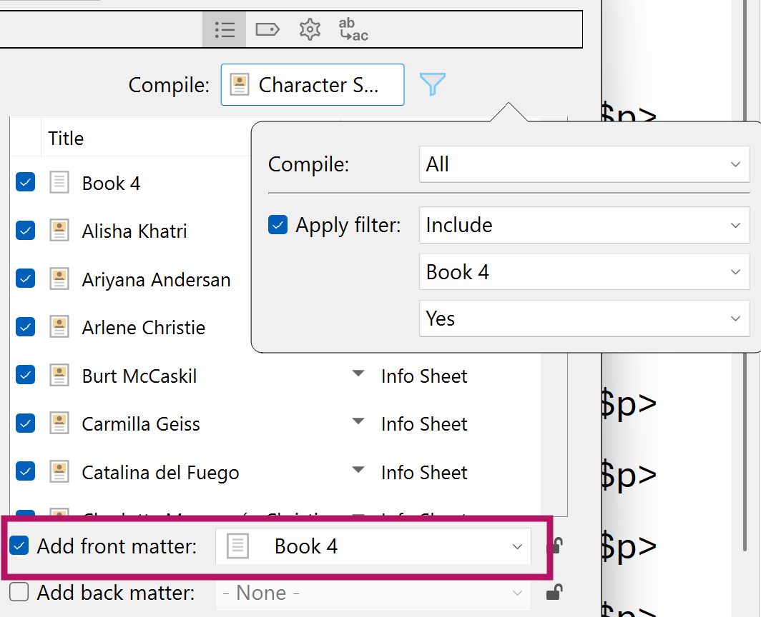Uncheck the Burt McCaskil compile checkbox
Screen dimensions: 761x617
click(25, 375)
